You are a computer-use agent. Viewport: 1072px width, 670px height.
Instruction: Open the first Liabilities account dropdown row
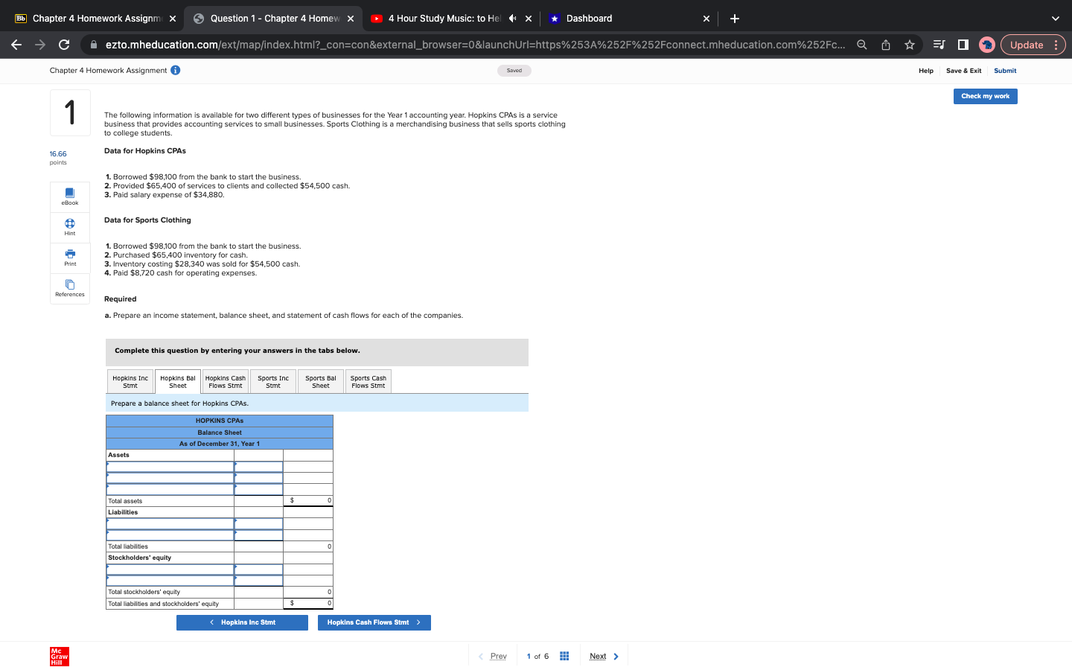tap(170, 524)
